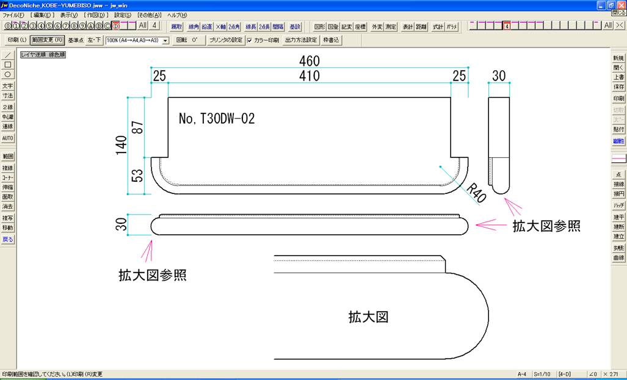Toggle layer 0 in the layer bar
Screen dimensions: 627x380
pyautogui.click(x=7, y=26)
